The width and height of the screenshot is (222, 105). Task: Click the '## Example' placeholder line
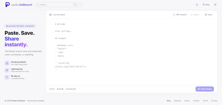pyautogui.click(x=60, y=38)
